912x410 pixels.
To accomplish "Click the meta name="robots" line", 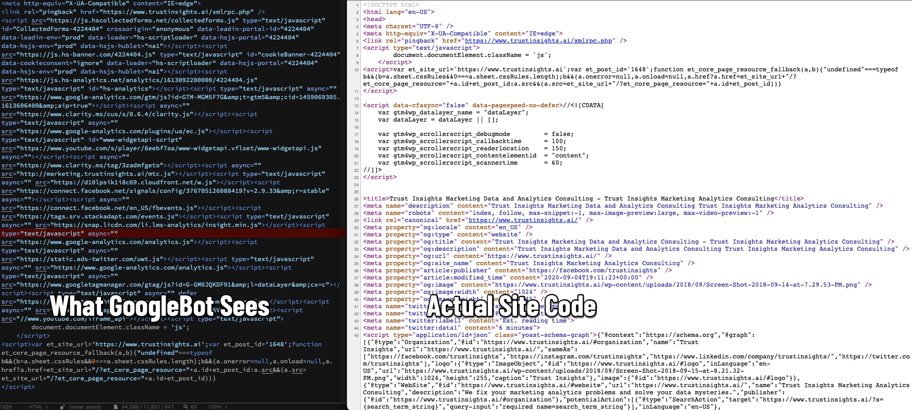I will [x=568, y=213].
